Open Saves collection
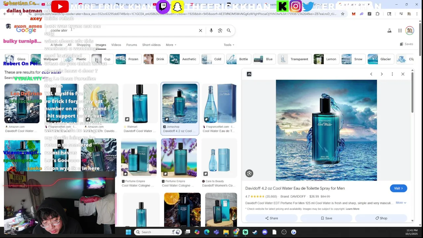Viewport: 423px width, 238px height. (x=406, y=44)
